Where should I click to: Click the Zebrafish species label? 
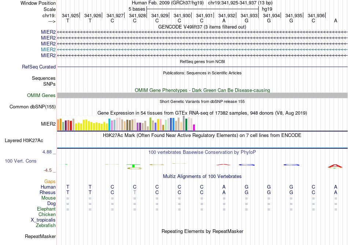pyautogui.click(x=46, y=225)
